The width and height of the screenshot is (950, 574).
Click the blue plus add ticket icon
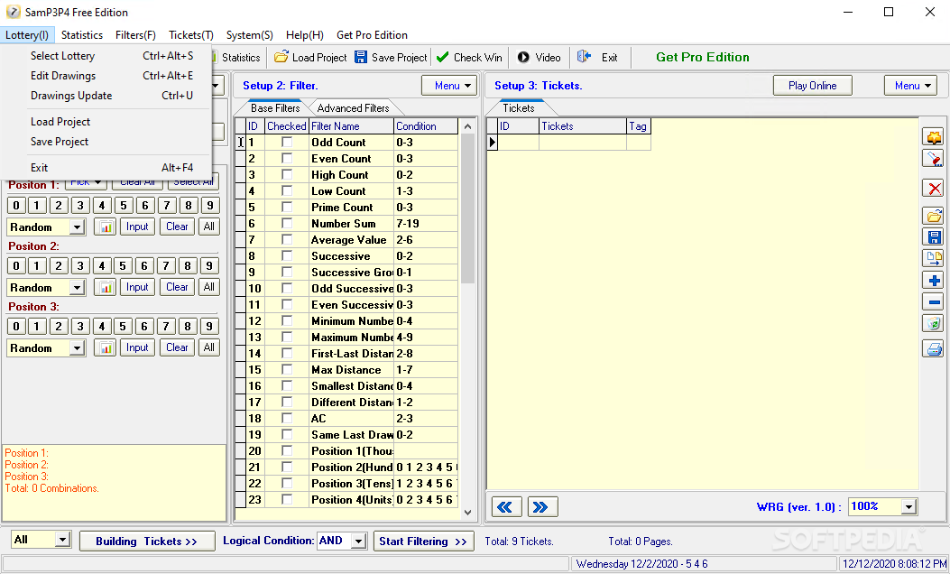coord(934,281)
